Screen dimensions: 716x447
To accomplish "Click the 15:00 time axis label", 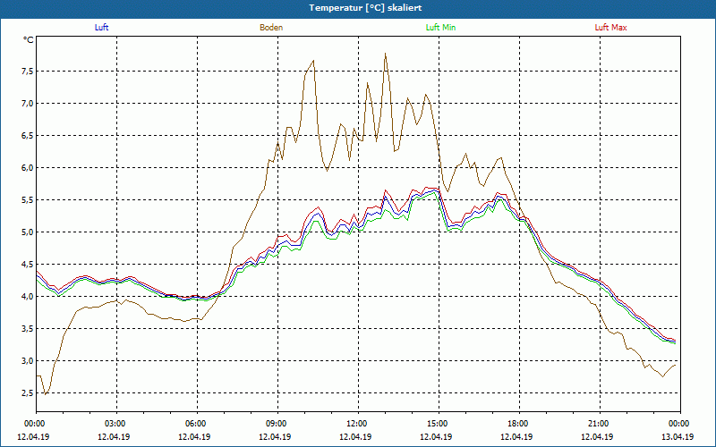I will click(438, 423).
